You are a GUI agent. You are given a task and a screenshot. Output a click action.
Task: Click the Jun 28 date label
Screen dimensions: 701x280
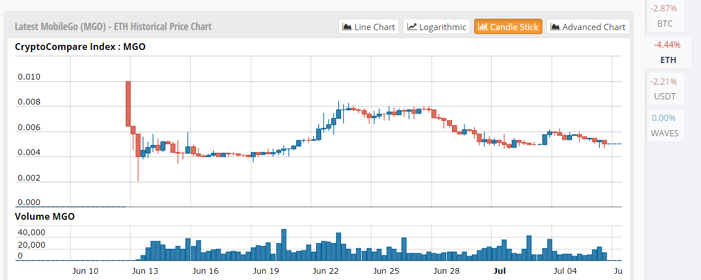tap(446, 271)
